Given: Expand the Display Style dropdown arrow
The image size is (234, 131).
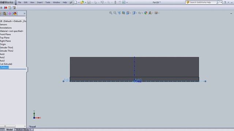Looking at the screenshot, I should tap(136, 13).
